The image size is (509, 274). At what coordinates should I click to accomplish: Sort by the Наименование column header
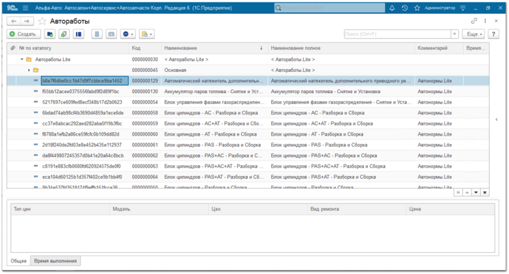click(x=214, y=48)
